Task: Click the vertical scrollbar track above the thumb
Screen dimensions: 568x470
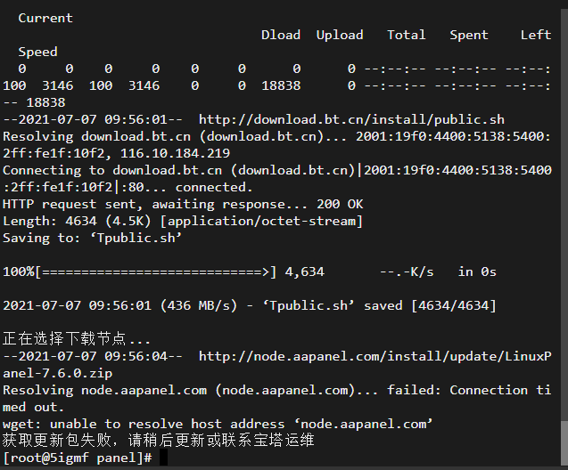Action: (564, 215)
